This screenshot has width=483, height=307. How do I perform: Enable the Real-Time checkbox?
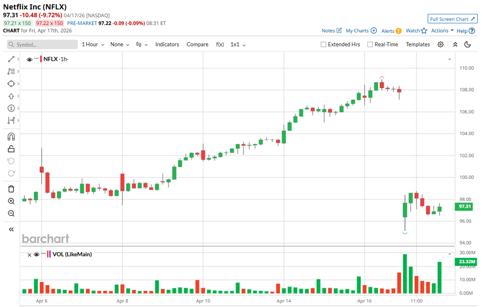coord(370,45)
